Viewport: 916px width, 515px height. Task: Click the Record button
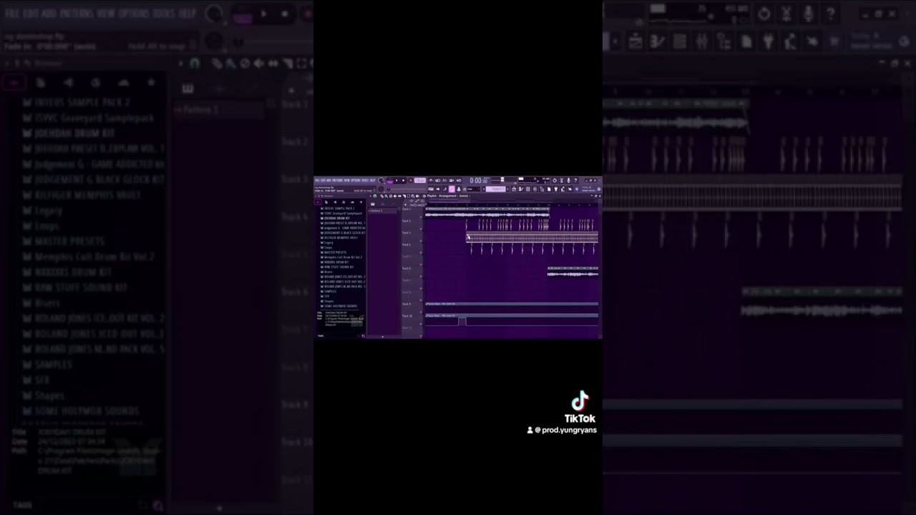coord(411,180)
